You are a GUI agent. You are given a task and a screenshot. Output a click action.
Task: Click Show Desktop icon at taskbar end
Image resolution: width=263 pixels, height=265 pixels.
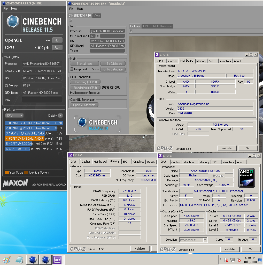[260, 260]
